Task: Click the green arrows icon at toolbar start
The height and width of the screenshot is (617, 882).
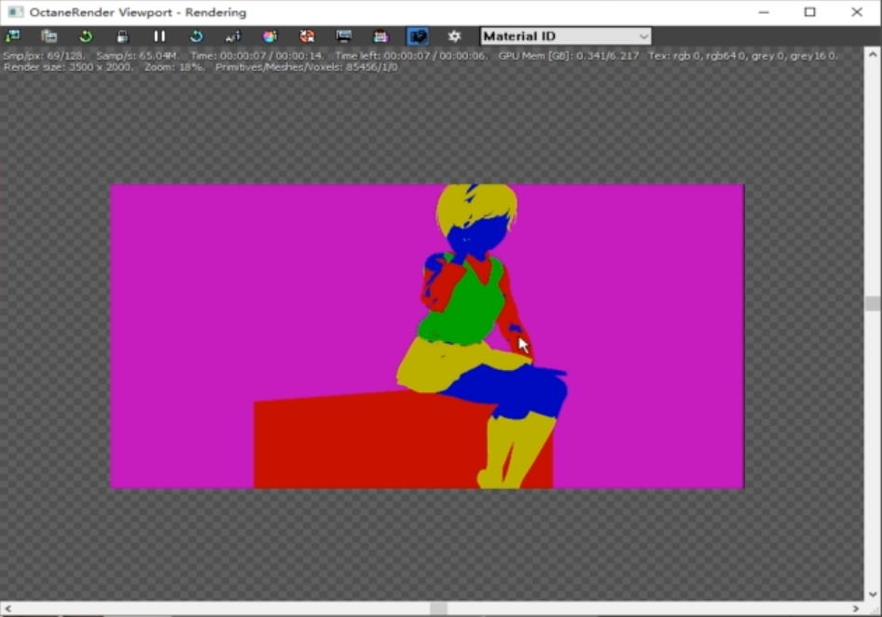Action: (x=12, y=36)
